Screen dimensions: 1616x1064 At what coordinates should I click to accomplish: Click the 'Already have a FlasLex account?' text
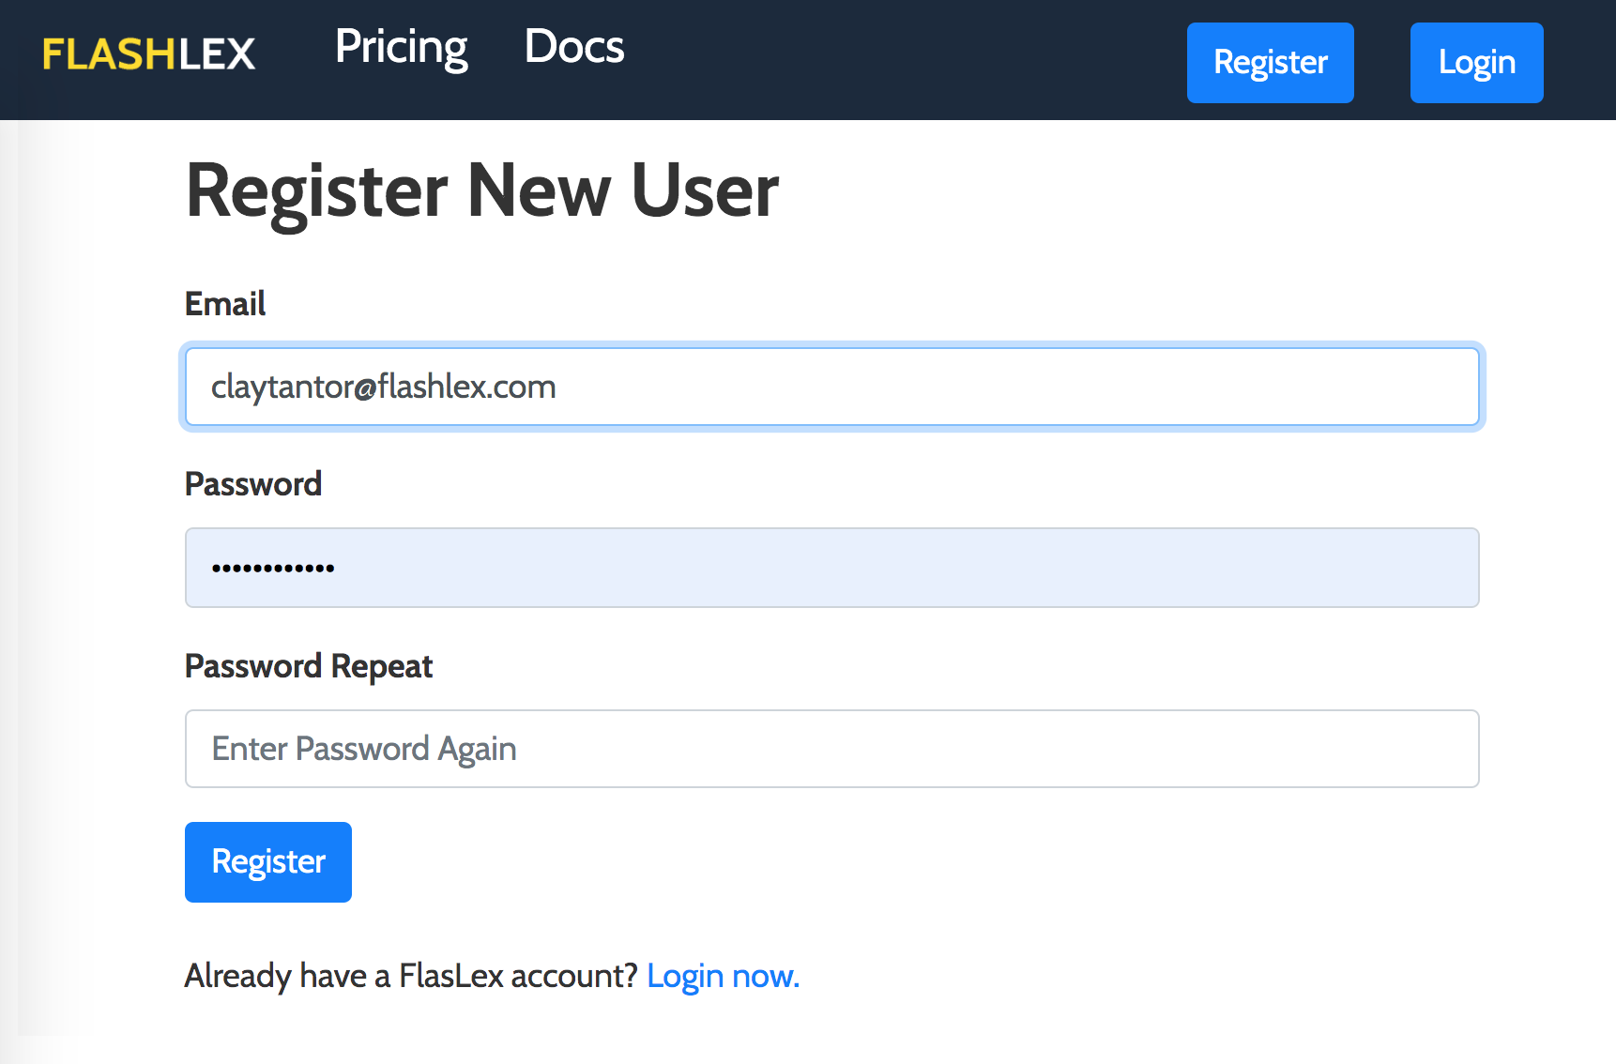tap(411, 977)
